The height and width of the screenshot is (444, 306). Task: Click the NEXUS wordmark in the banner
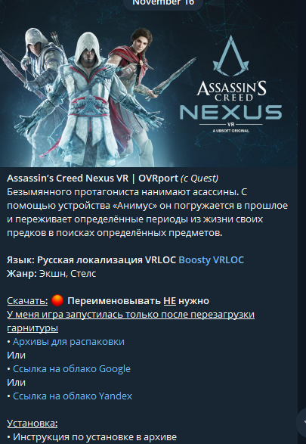pyautogui.click(x=231, y=113)
